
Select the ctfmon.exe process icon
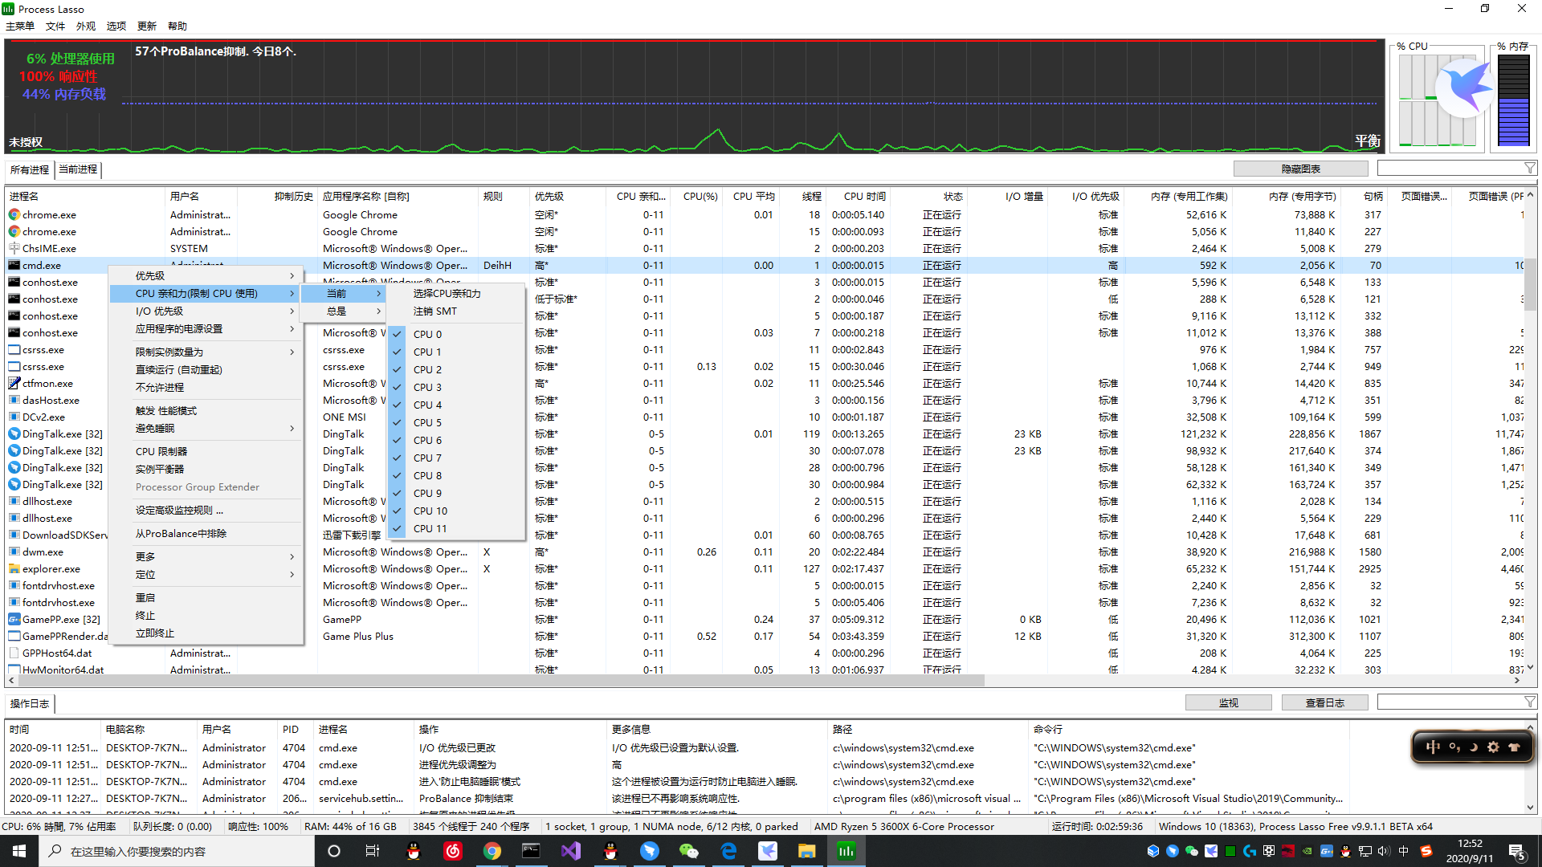tap(14, 383)
